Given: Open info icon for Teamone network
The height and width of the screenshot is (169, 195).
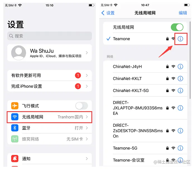Looking at the screenshot, I should pyautogui.click(x=180, y=39).
